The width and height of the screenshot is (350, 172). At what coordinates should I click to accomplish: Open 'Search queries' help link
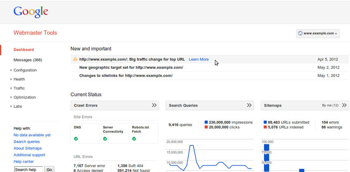tap(26, 142)
